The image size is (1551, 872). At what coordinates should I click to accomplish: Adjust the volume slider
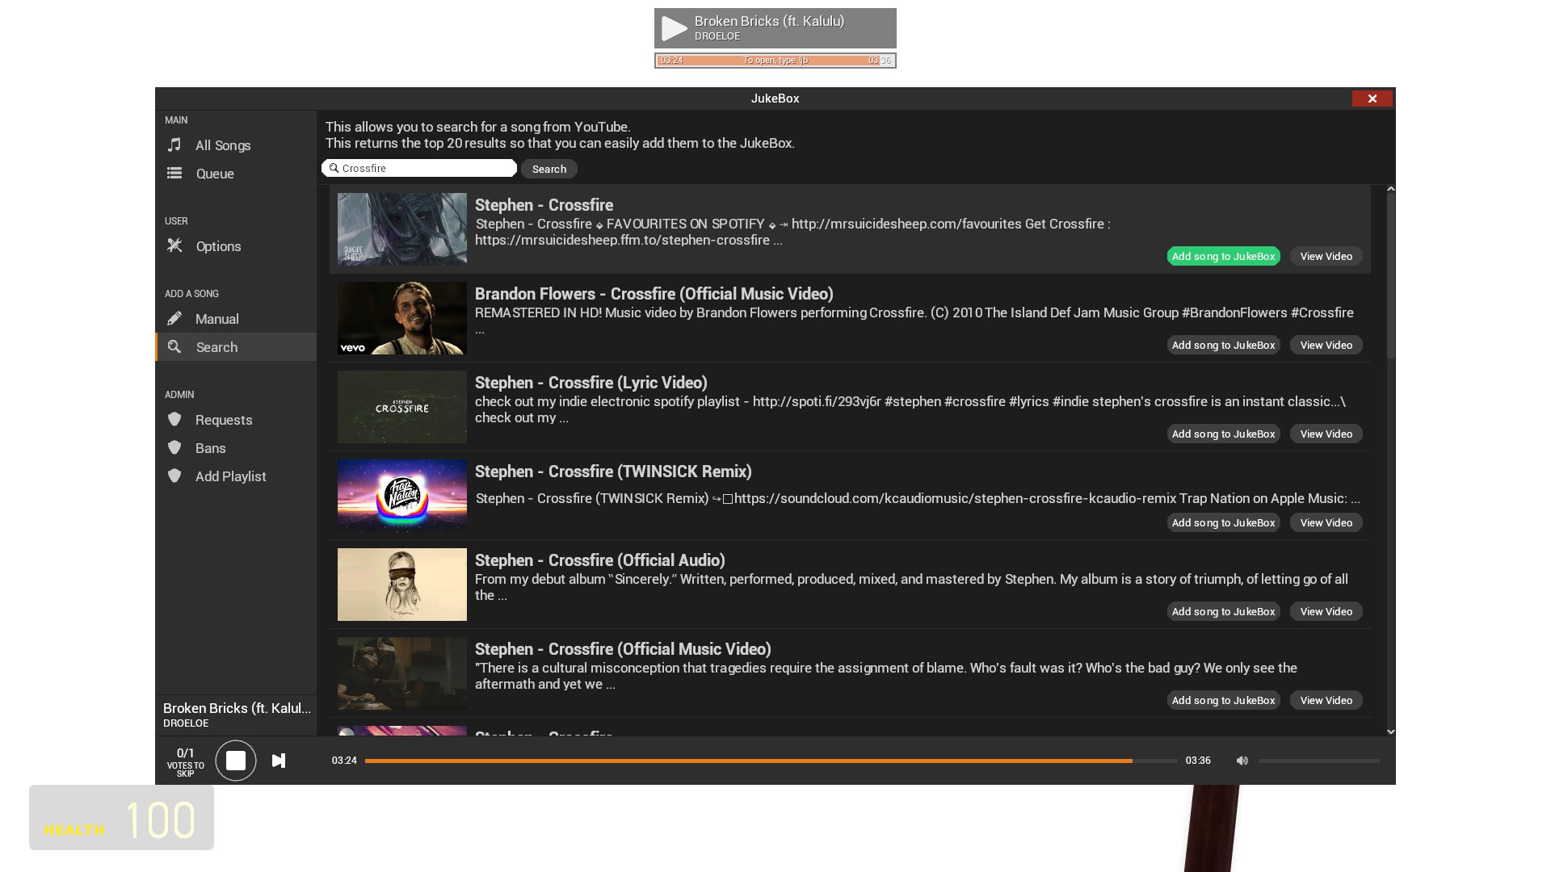pyautogui.click(x=1318, y=761)
